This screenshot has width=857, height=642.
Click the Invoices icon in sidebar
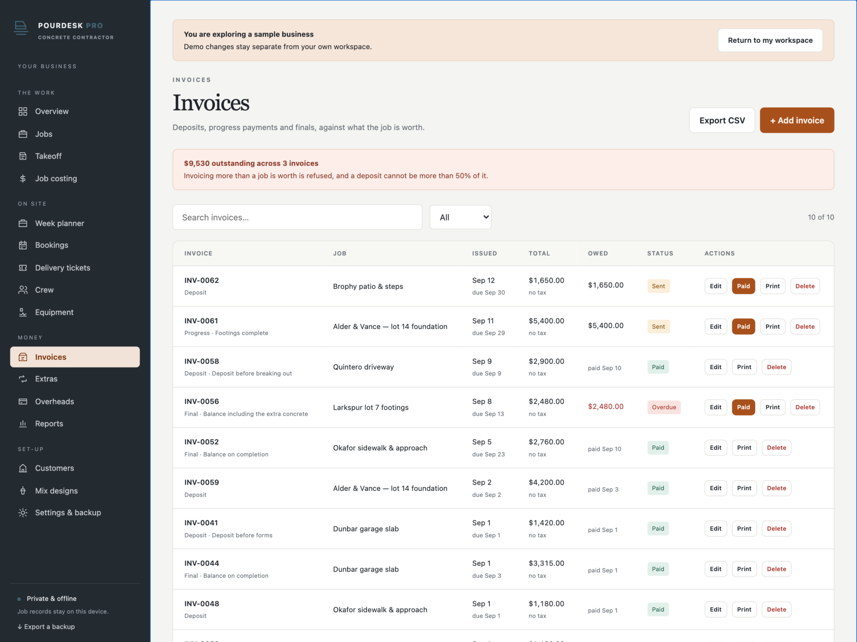(x=23, y=357)
